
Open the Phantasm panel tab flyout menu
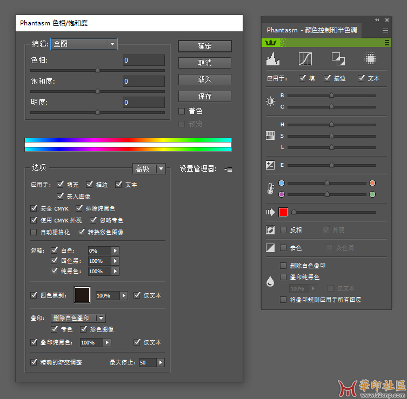(385, 31)
